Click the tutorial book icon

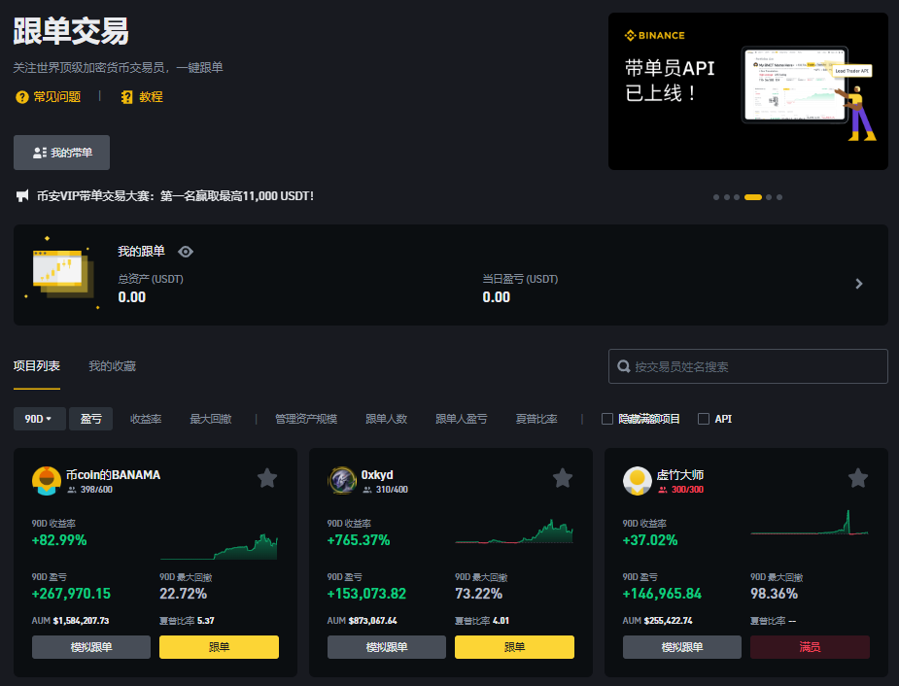(x=126, y=97)
